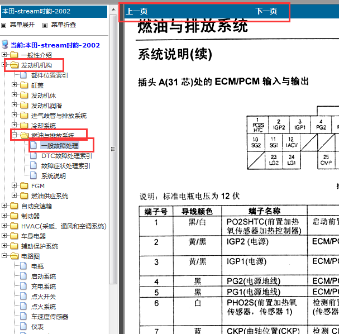The width and height of the screenshot is (339, 334).
Task: Open the 启动系统 wiring diagram entry
Action: coord(44,276)
